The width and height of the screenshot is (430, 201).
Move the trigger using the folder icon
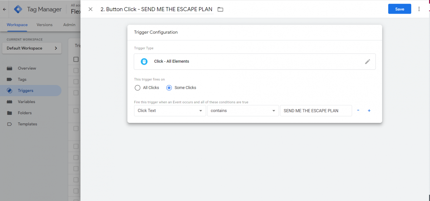220,9
